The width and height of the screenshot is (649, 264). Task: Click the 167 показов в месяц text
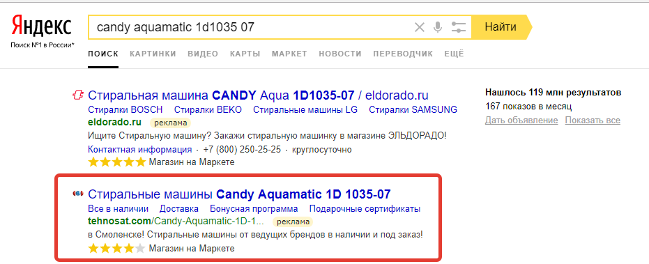pyautogui.click(x=528, y=107)
